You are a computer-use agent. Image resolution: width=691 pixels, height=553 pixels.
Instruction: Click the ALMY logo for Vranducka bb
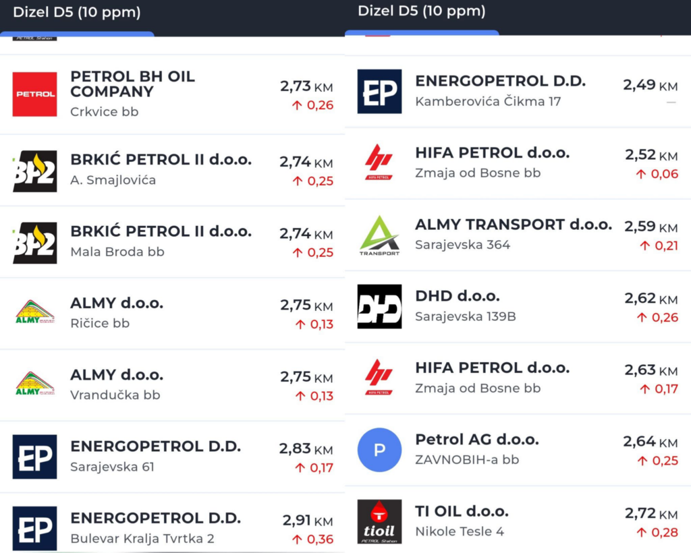click(x=34, y=385)
